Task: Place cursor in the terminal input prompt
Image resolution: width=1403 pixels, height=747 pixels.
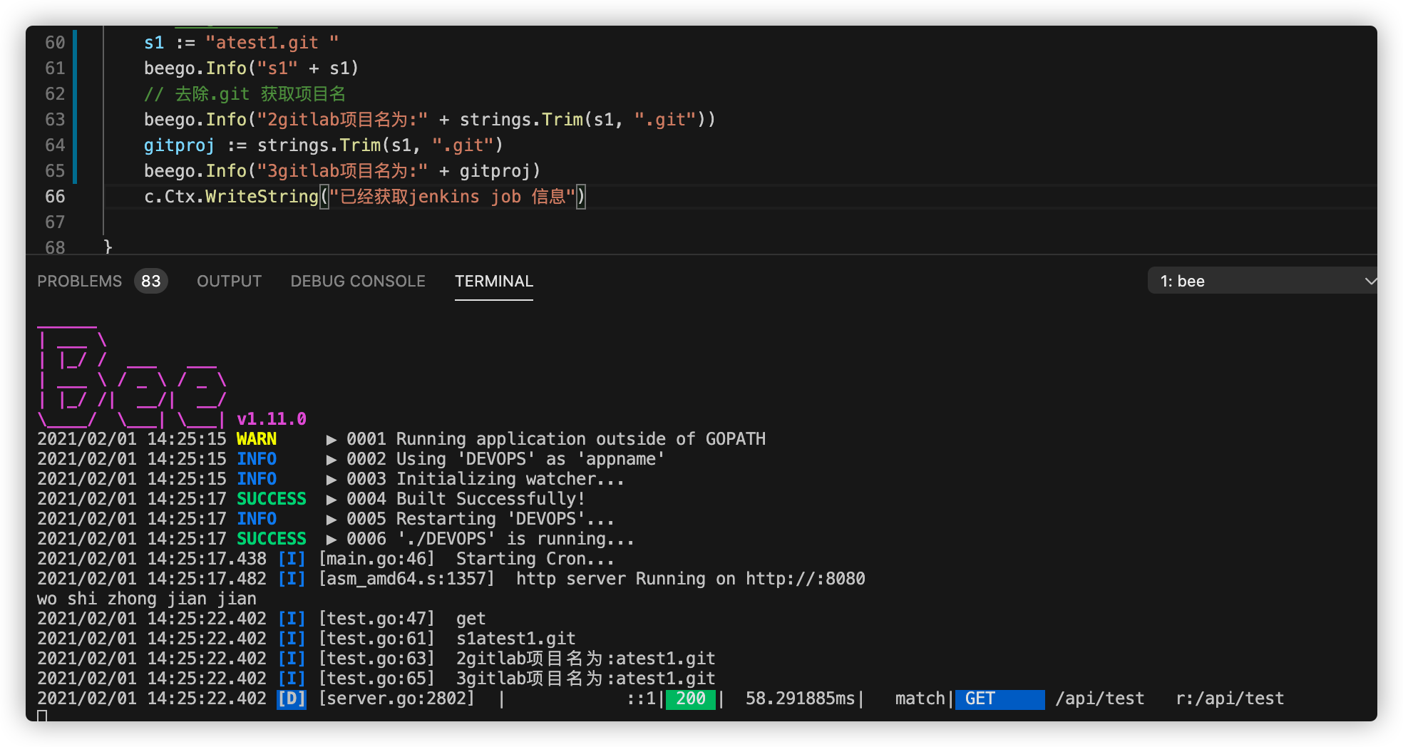Action: pyautogui.click(x=43, y=718)
